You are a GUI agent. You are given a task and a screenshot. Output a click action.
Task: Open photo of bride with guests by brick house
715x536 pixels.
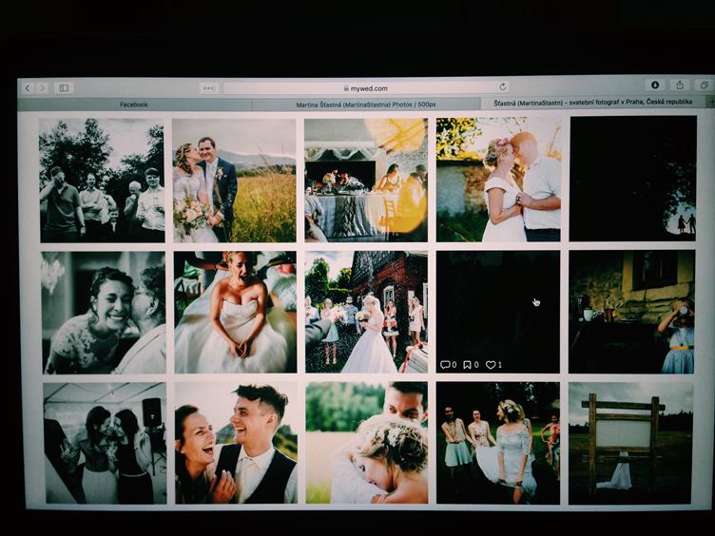coord(366,313)
